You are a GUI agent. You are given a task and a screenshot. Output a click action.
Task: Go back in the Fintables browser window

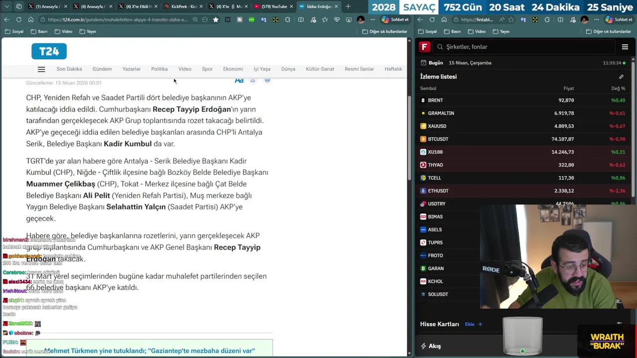point(420,19)
